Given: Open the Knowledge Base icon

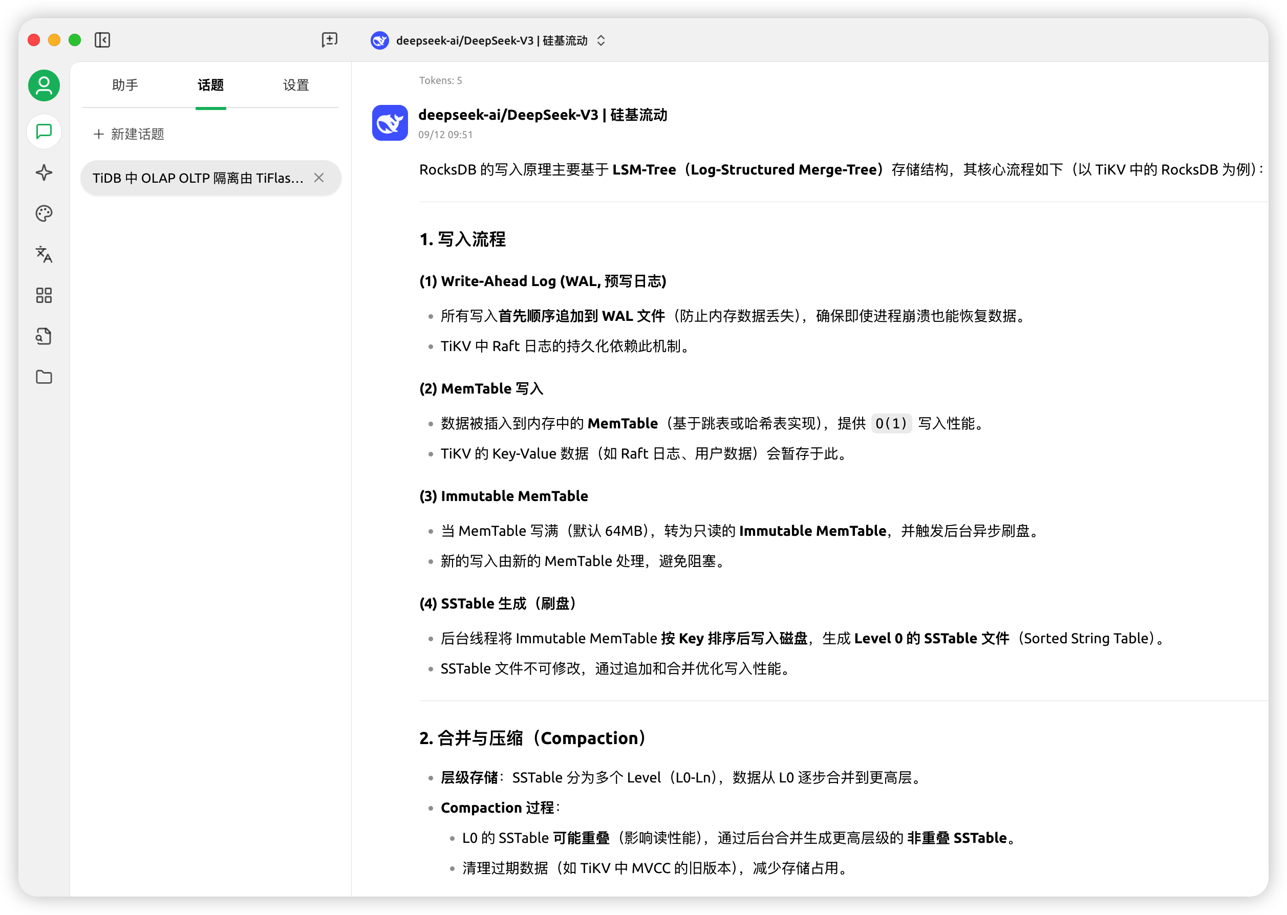Looking at the screenshot, I should tap(44, 336).
